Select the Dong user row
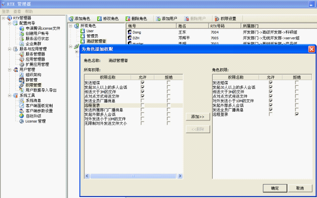This screenshot has height=198, width=317. point(221,32)
